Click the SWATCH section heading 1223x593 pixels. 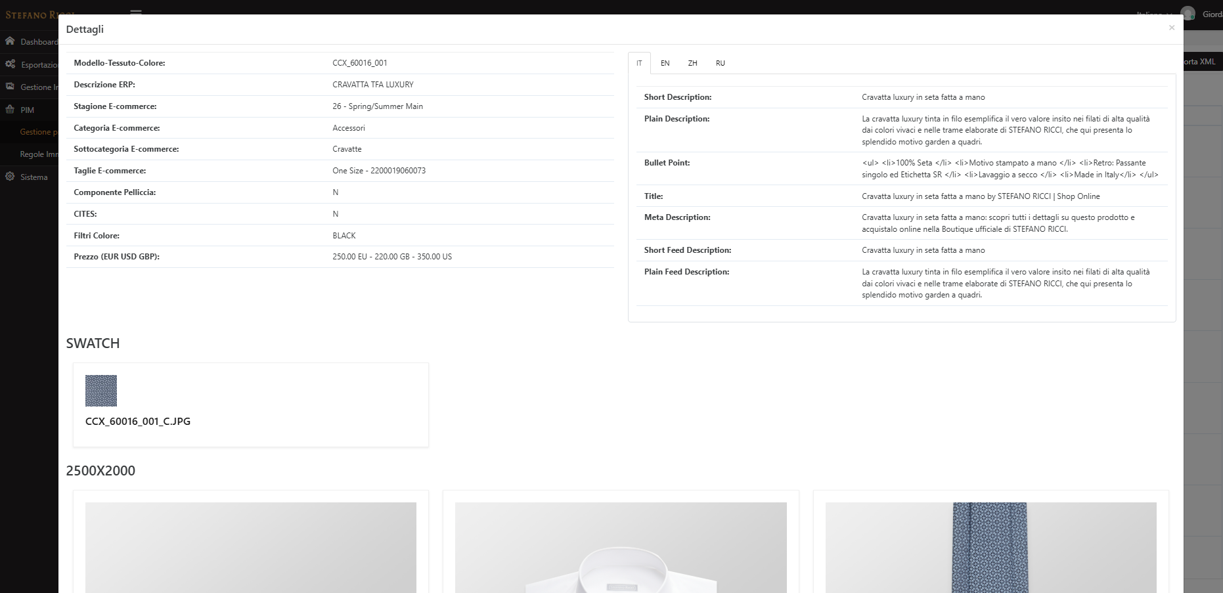[x=93, y=343]
